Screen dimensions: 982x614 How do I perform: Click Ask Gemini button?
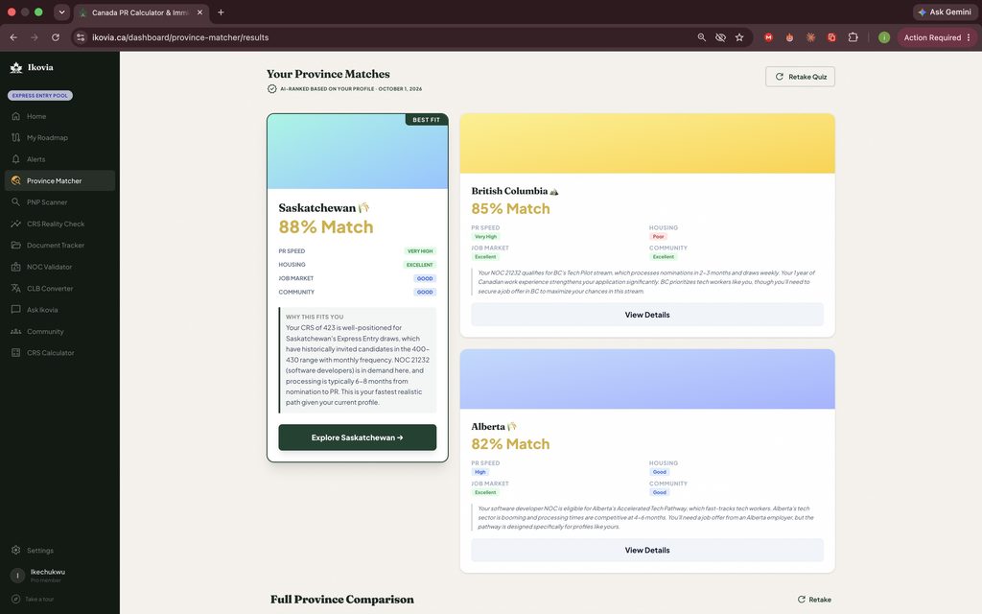pos(945,12)
